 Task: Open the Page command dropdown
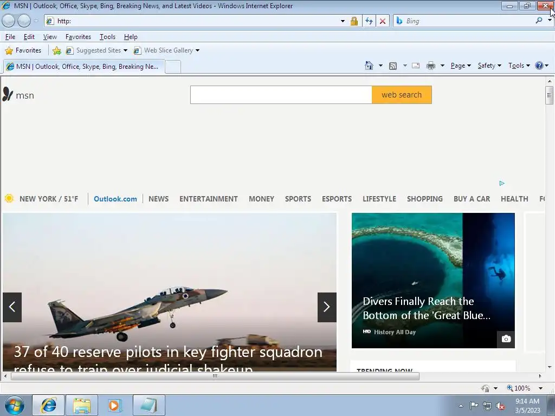(461, 66)
